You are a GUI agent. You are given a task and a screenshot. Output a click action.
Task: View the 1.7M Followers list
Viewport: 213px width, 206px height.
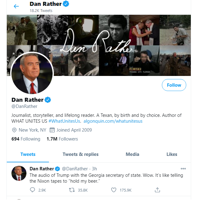[x=62, y=139]
